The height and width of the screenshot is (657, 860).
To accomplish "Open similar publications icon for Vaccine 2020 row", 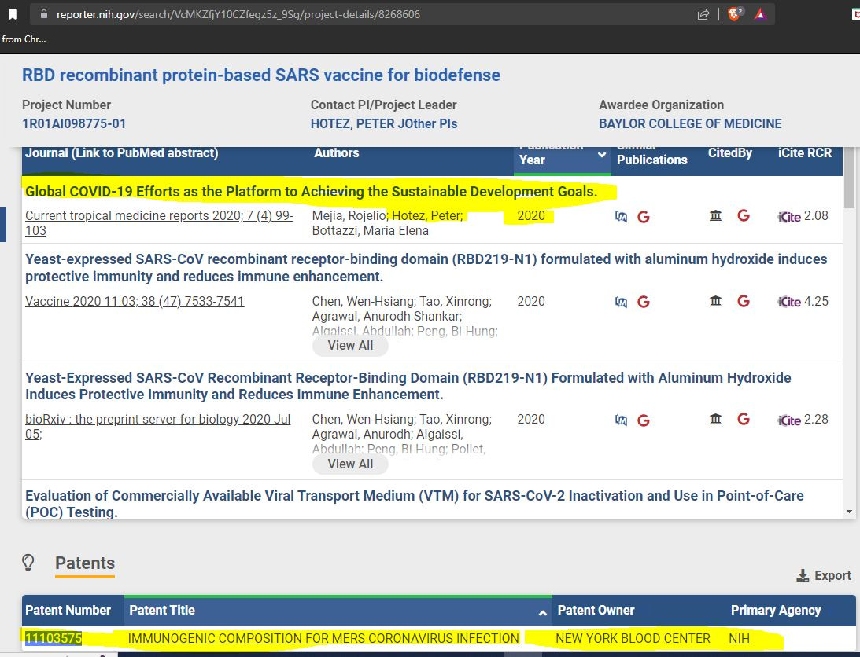I will pos(621,302).
